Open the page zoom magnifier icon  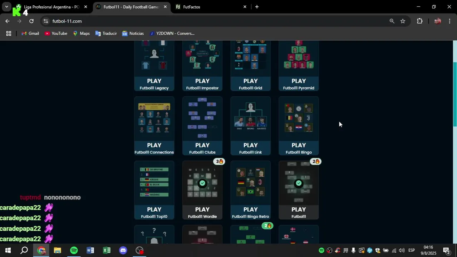point(392,21)
